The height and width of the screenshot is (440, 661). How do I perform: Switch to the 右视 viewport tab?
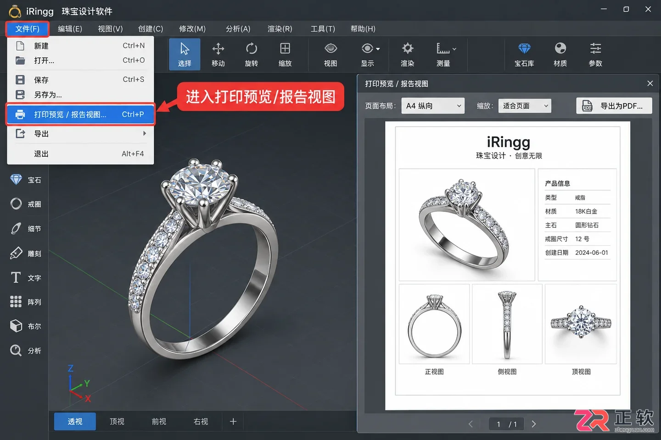point(201,421)
